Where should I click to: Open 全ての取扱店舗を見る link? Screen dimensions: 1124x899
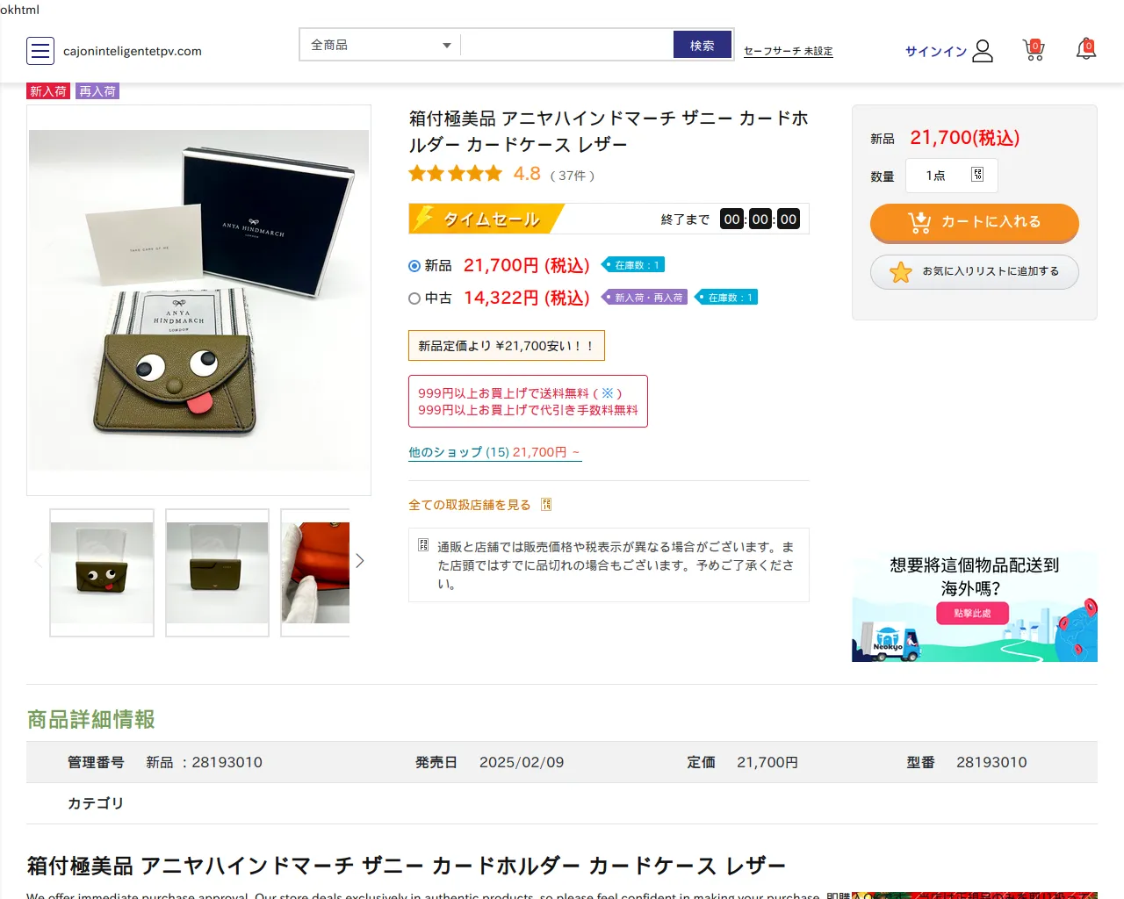[x=470, y=505]
